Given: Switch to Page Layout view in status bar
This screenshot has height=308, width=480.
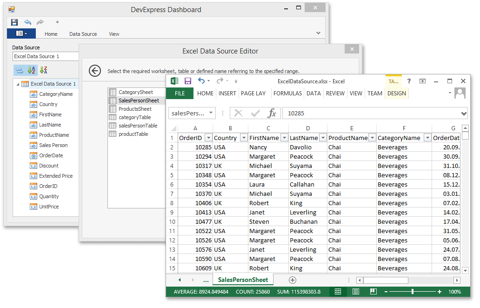Looking at the screenshot, I should [x=356, y=292].
